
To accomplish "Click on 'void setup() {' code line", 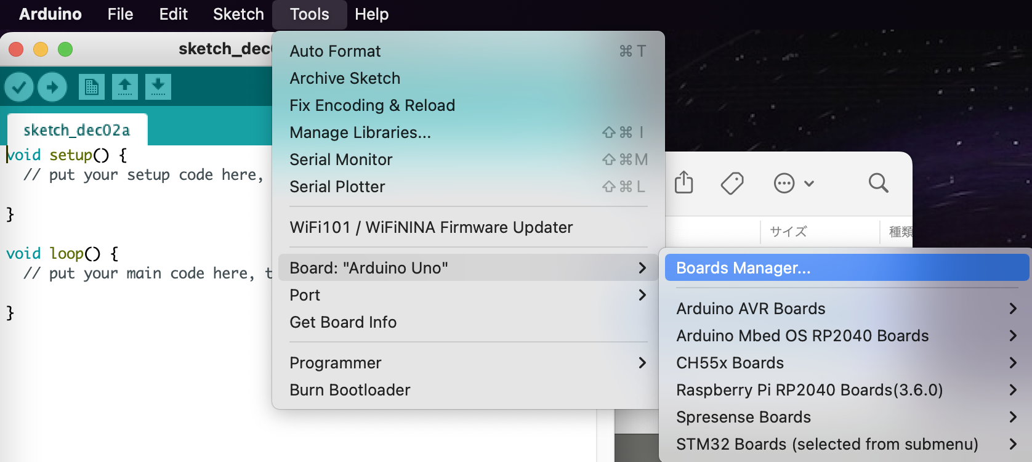I will click(x=67, y=155).
